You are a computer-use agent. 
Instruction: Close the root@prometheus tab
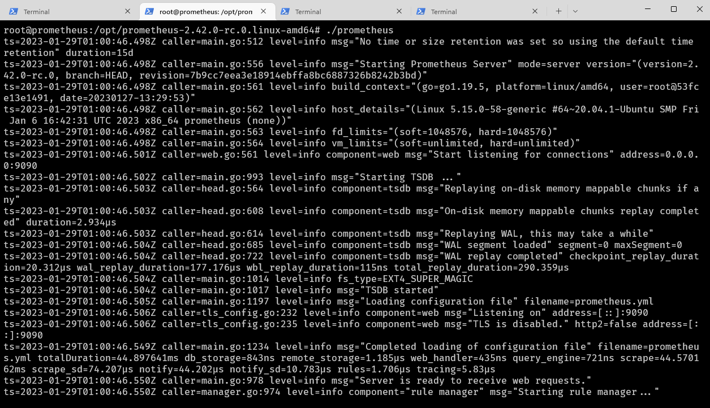pyautogui.click(x=263, y=11)
